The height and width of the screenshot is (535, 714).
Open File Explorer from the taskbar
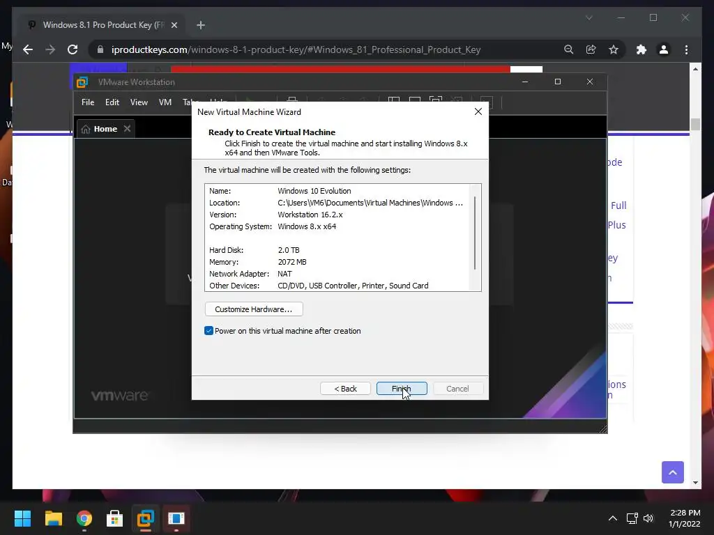[53, 518]
